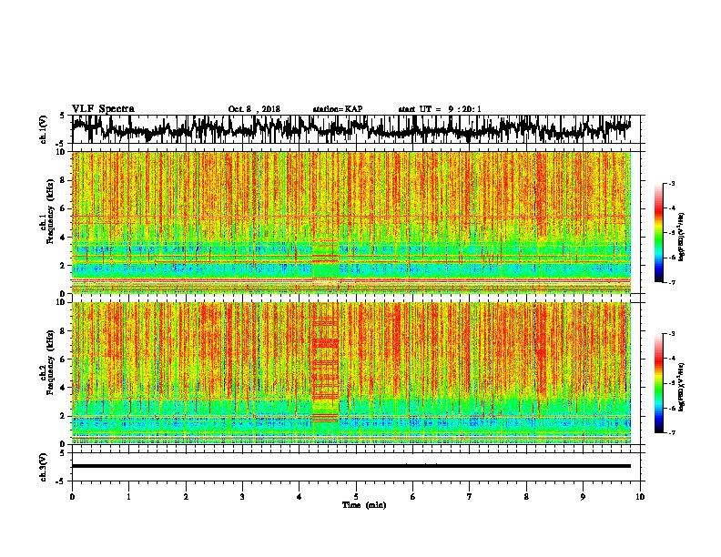721x557 pixels.
Task: Select the "start UT = 9:20:1" text
Action: pos(440,109)
